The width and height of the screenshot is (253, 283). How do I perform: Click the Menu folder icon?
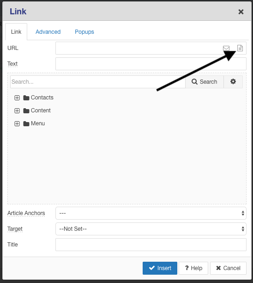[x=26, y=123]
